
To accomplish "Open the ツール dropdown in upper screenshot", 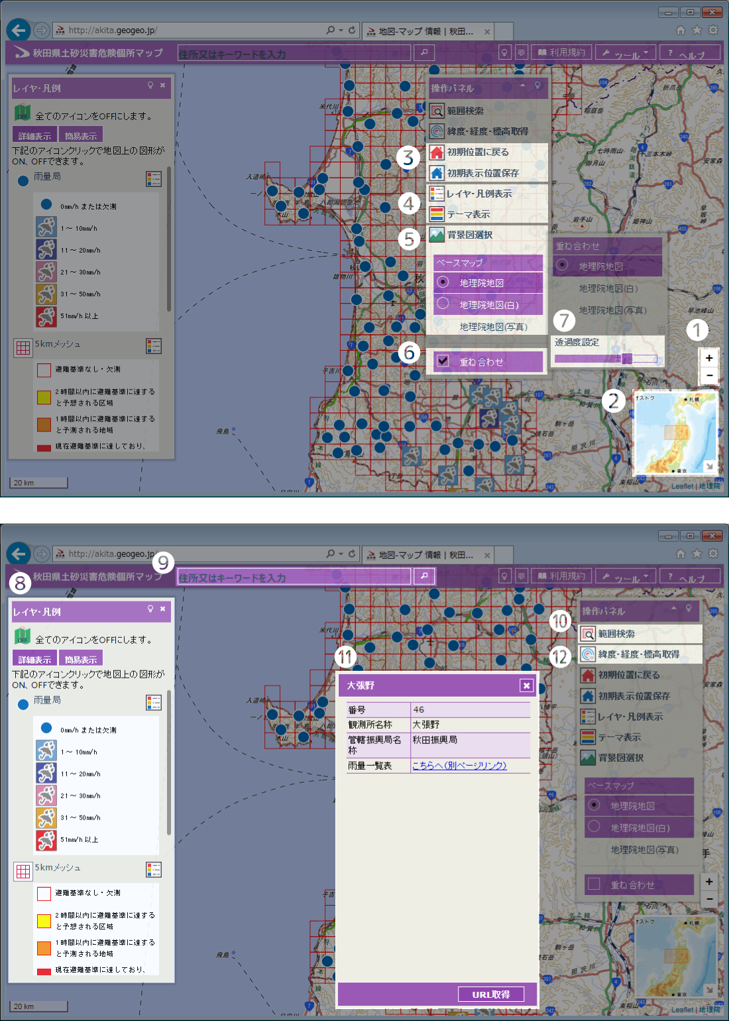I will click(x=625, y=52).
